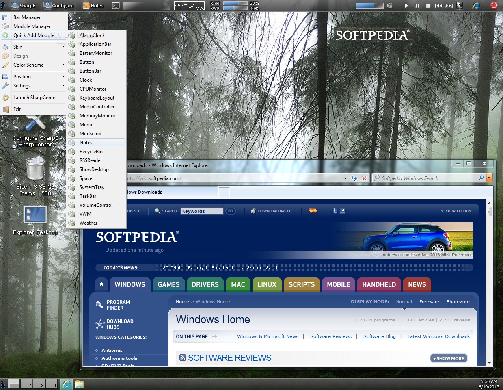This screenshot has width=503, height=390.
Task: Stop the media playback
Action: point(428,6)
